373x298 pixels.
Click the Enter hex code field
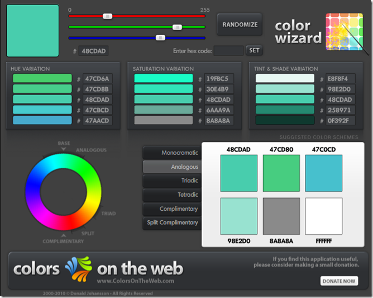[x=228, y=50]
